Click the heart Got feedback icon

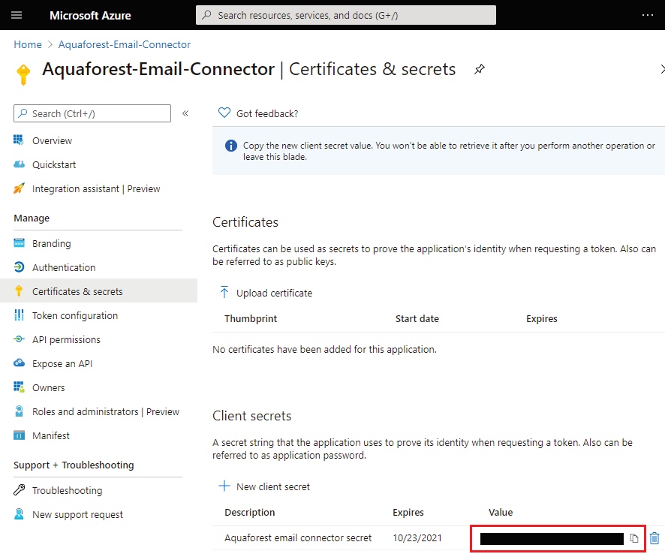[x=224, y=113]
